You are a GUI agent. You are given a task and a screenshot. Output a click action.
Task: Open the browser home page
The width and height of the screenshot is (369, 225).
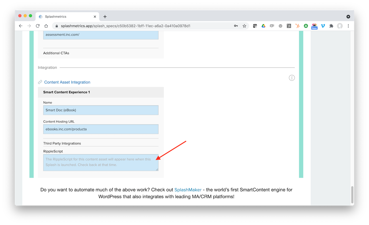click(x=46, y=26)
